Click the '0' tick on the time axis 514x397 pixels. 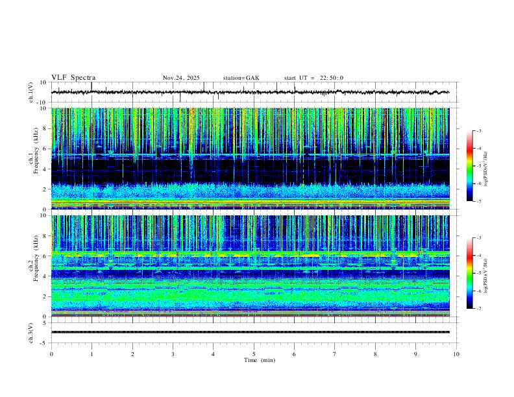click(x=51, y=354)
